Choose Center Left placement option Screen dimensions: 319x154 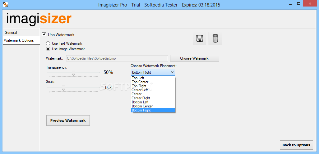click(153, 90)
